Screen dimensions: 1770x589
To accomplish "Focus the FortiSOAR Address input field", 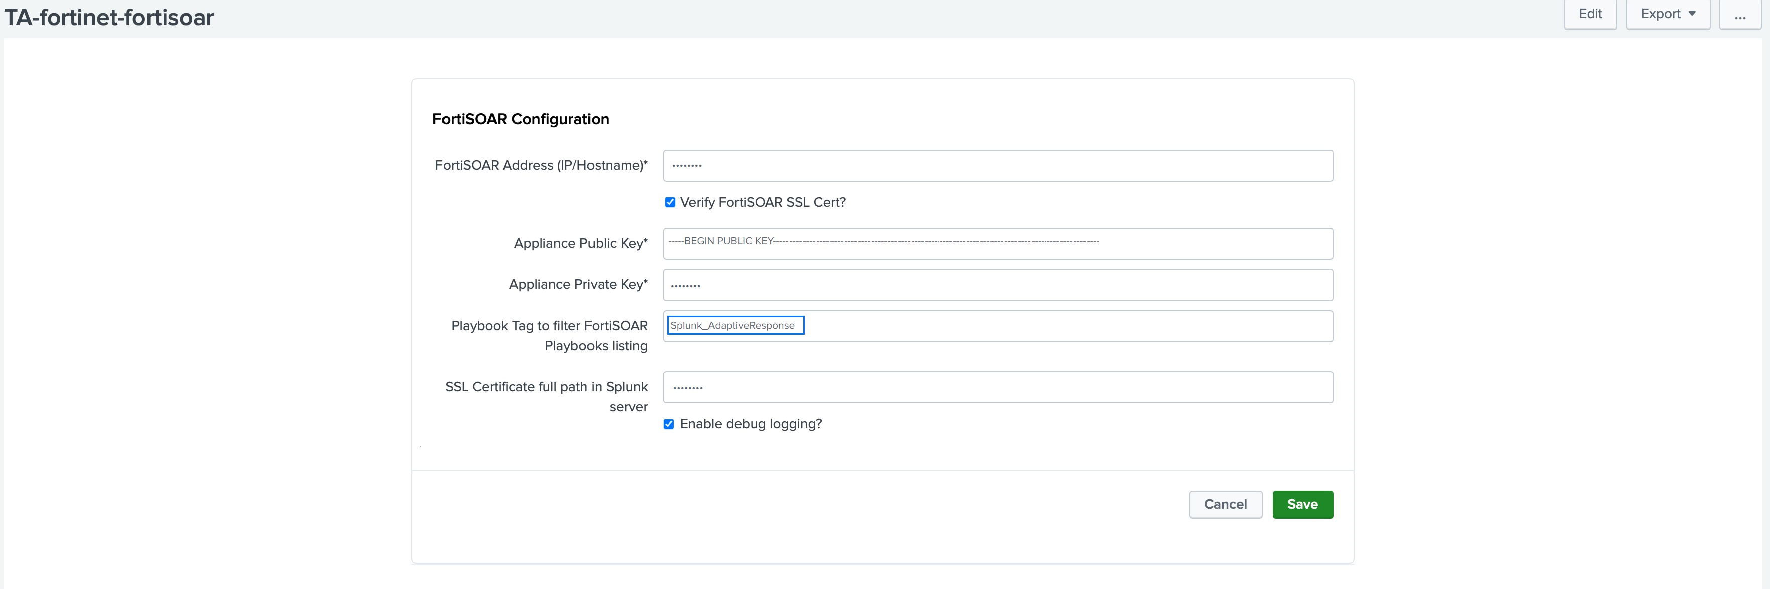I will coord(997,166).
